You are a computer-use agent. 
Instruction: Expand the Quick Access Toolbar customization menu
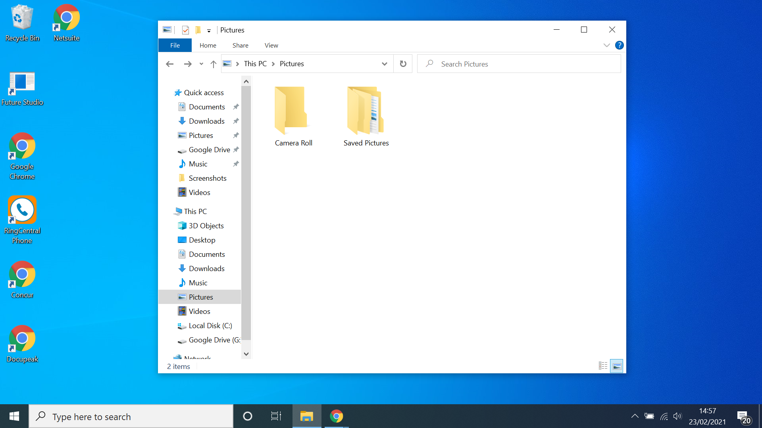coord(209,30)
